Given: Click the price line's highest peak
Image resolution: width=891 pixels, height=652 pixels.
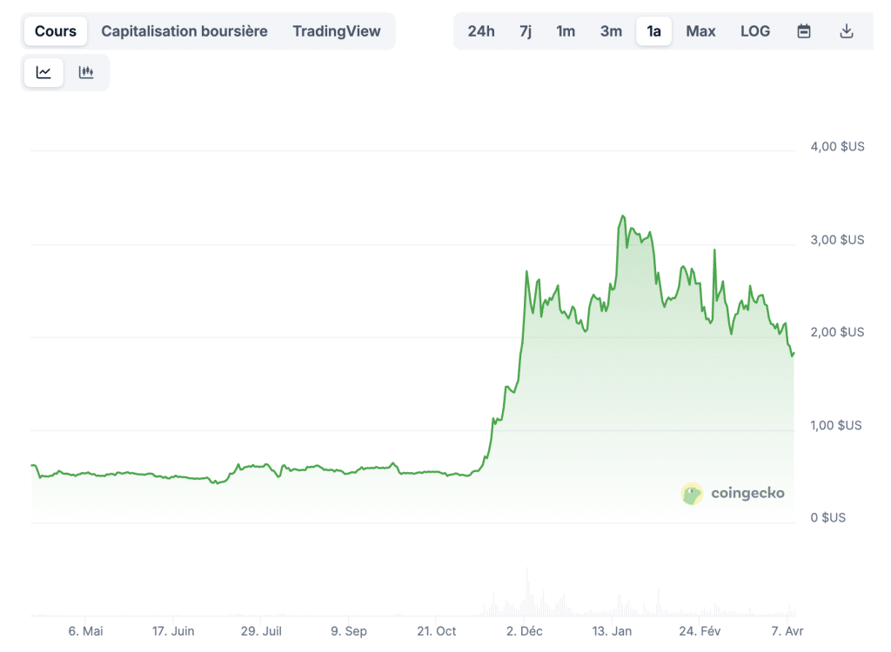Looking at the screenshot, I should click(x=623, y=216).
